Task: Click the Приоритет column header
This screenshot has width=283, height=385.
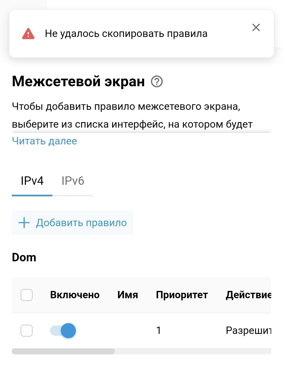Action: (182, 295)
